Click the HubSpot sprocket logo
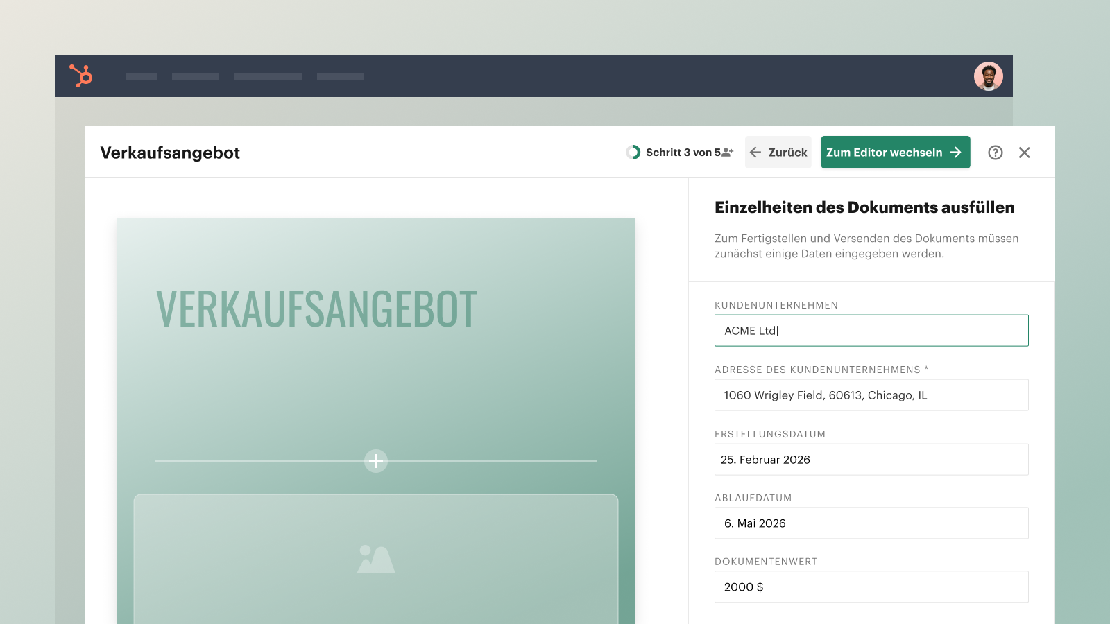 pyautogui.click(x=81, y=76)
